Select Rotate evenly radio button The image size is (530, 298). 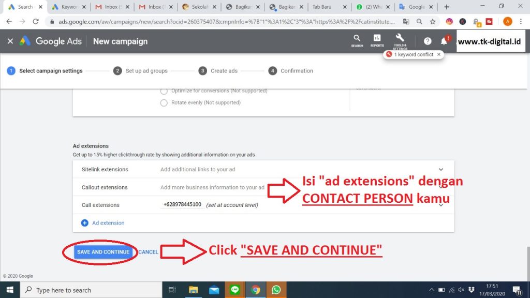click(x=164, y=103)
